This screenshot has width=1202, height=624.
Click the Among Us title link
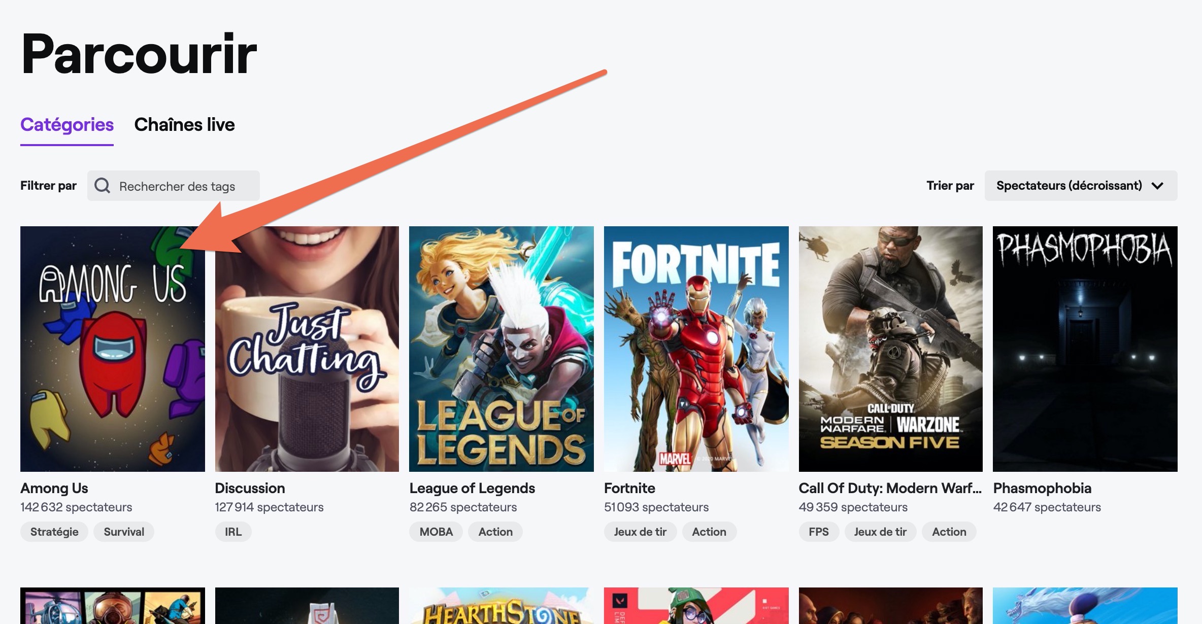click(x=54, y=488)
